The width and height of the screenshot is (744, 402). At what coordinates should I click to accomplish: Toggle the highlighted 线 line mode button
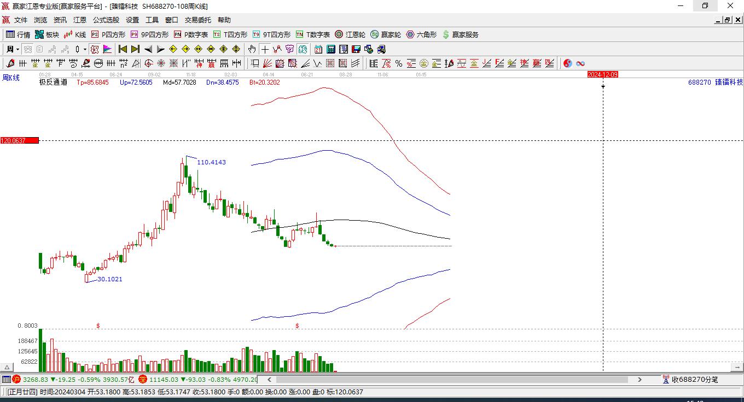303,49
